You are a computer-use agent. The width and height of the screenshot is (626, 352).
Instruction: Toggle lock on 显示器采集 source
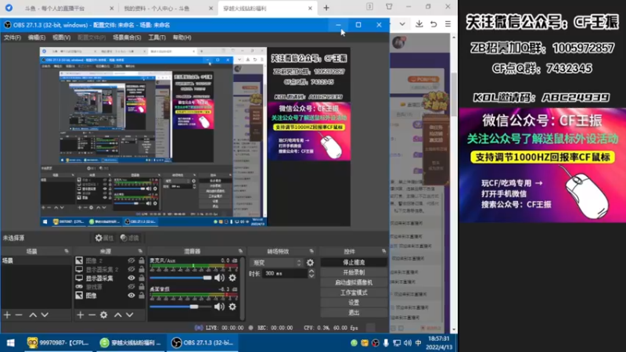click(142, 278)
